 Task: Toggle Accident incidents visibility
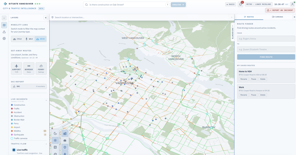(16, 112)
